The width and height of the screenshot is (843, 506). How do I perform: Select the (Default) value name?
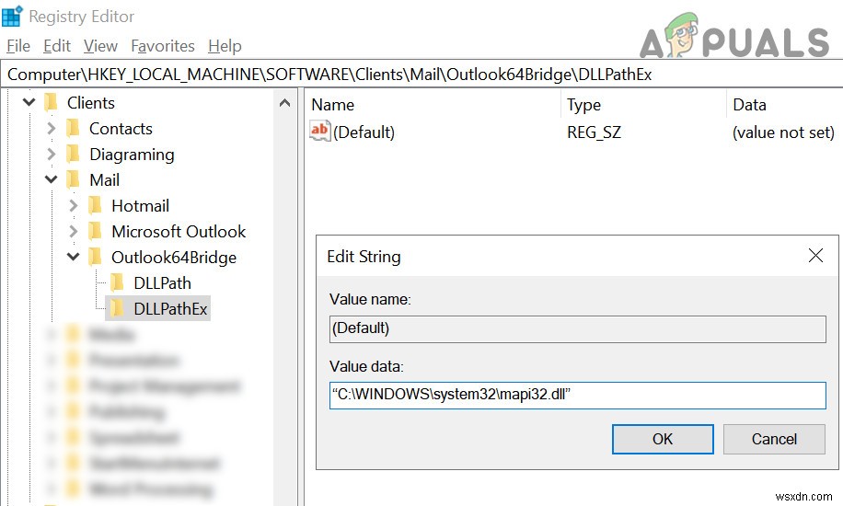[364, 132]
